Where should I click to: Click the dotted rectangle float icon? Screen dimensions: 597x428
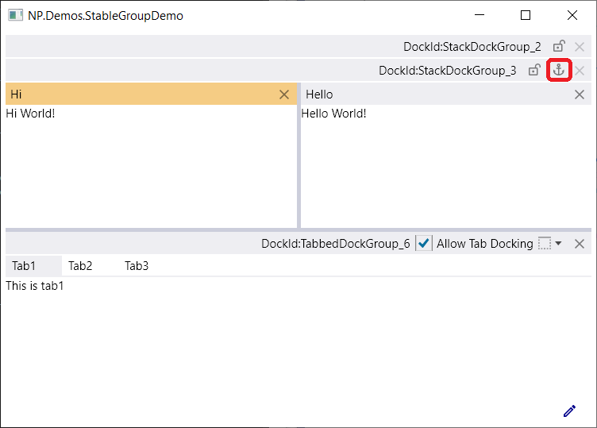545,243
